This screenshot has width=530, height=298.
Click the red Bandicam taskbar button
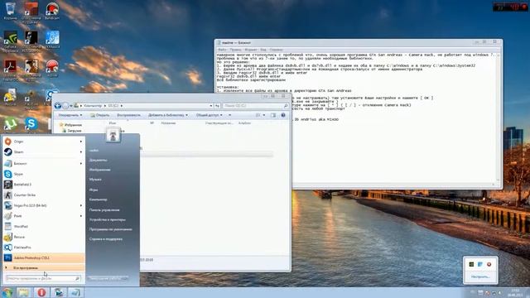point(41,292)
